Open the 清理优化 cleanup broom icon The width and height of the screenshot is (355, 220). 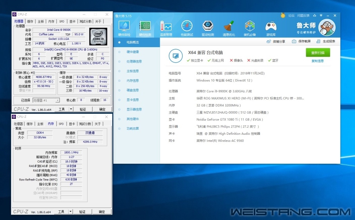pos(229,28)
